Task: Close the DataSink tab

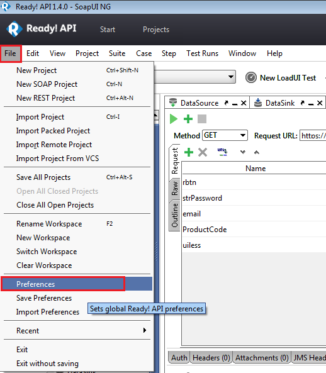Action: tap(320, 103)
